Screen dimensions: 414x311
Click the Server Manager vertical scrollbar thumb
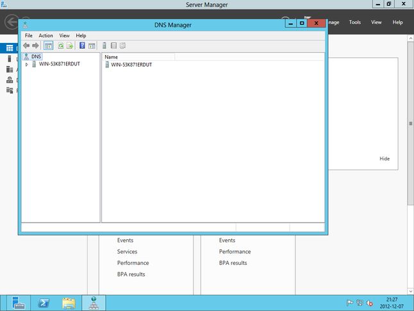pyautogui.click(x=411, y=123)
